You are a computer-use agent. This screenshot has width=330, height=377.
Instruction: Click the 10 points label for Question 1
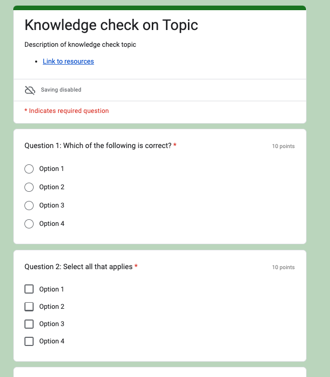(x=283, y=147)
